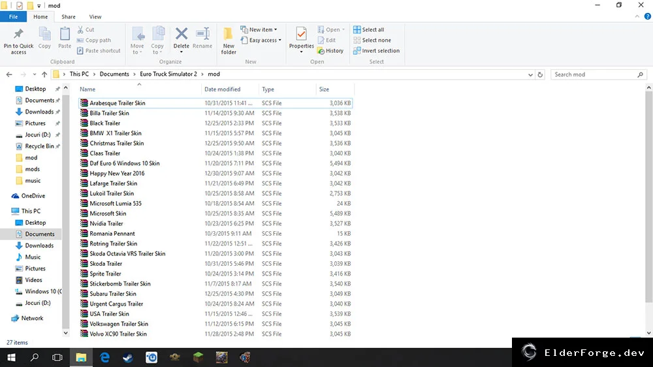Screen dimensions: 653x367
Task: Click Select all in the ribbon
Action: tap(368, 29)
